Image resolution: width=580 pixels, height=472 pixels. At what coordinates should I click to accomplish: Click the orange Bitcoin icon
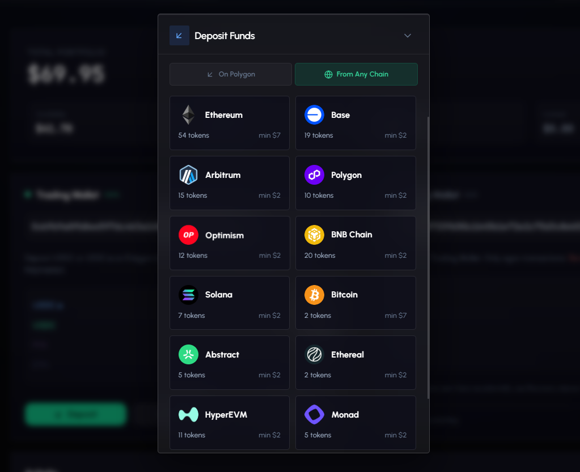coord(314,295)
